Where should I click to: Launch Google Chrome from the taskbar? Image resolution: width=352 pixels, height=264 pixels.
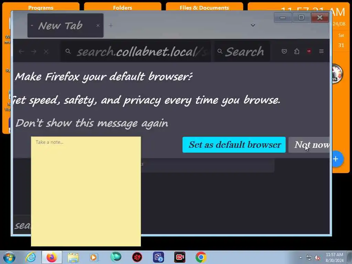pyautogui.click(x=201, y=257)
